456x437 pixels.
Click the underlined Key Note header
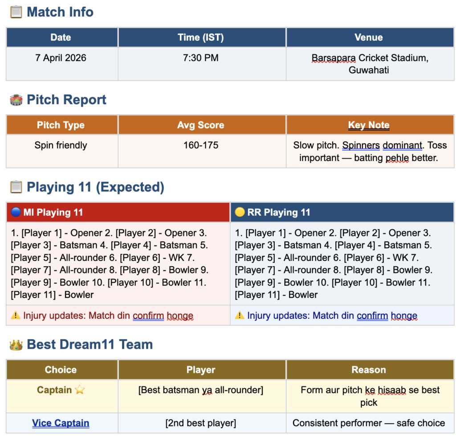point(368,125)
